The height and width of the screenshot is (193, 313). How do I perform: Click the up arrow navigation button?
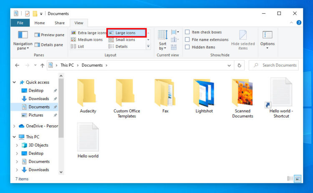(42, 65)
